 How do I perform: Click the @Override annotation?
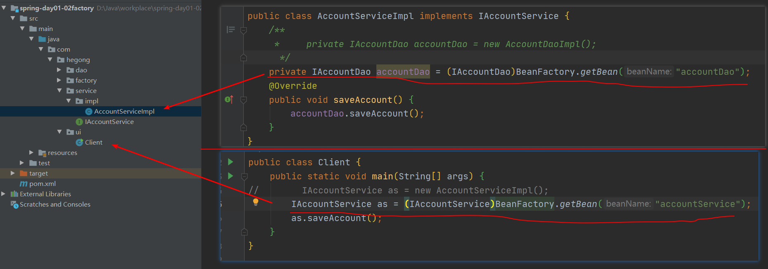[x=293, y=86]
